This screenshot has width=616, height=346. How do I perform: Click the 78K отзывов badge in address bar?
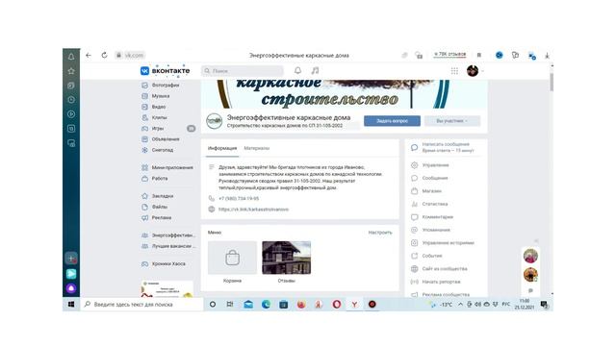449,55
